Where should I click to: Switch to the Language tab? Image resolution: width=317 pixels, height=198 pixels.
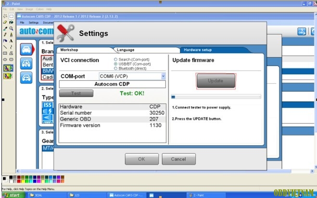coord(126,50)
